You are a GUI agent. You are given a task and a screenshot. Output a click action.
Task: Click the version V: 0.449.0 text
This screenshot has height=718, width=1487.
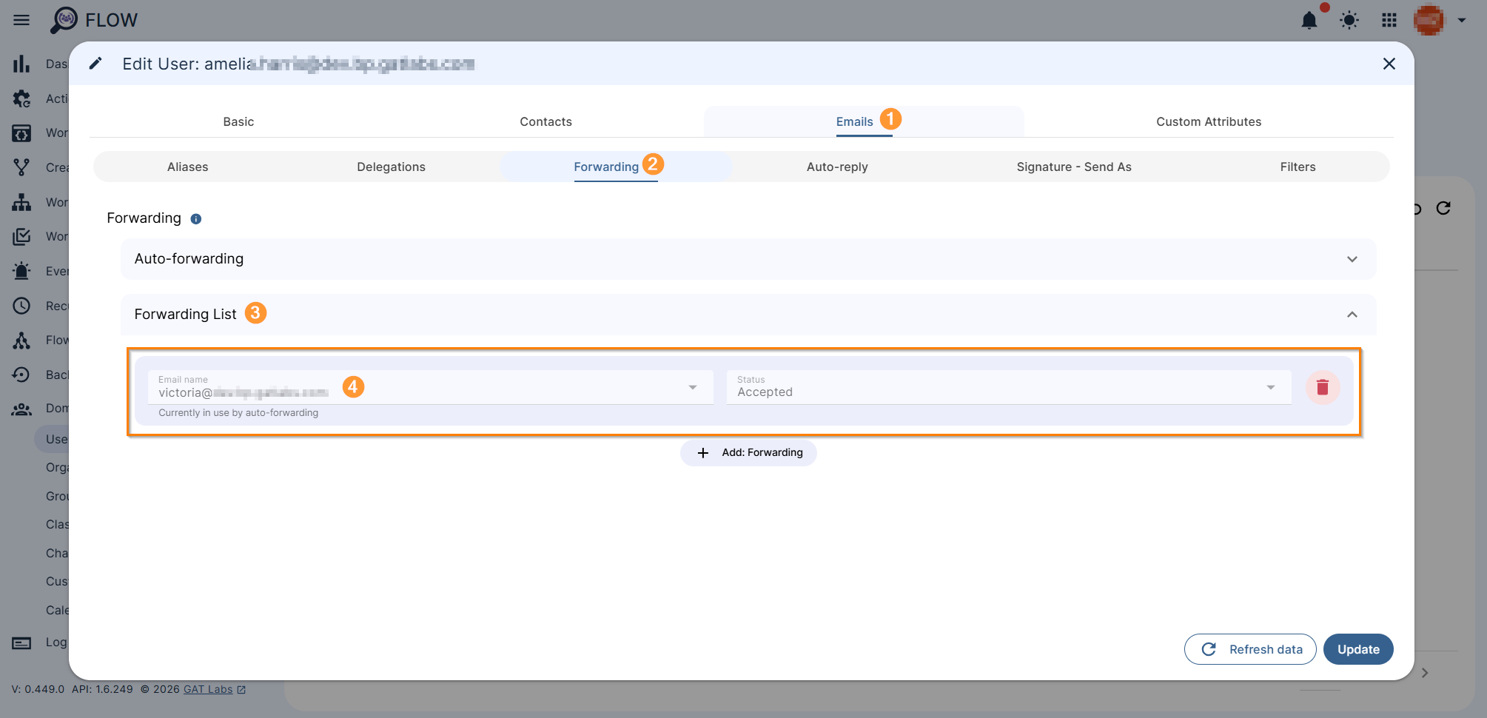click(38, 689)
